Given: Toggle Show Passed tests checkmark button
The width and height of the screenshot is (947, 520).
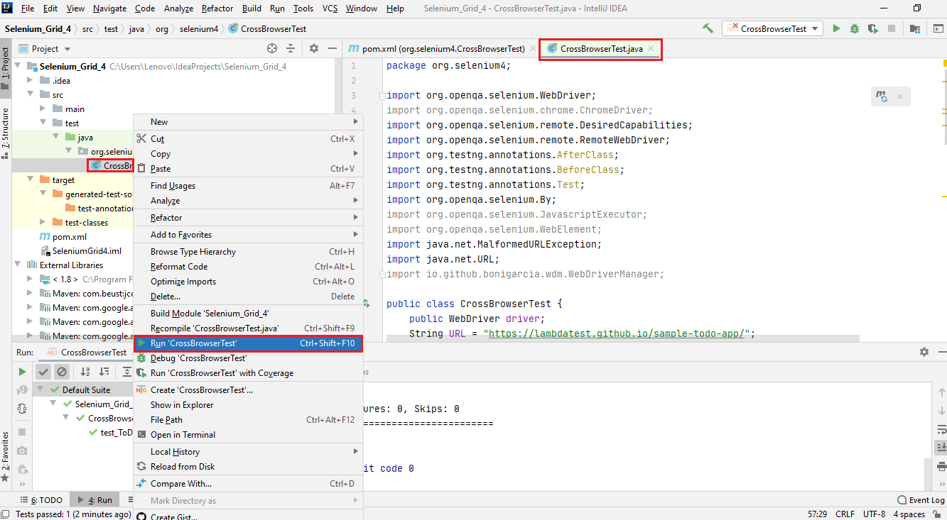Looking at the screenshot, I should [x=43, y=371].
